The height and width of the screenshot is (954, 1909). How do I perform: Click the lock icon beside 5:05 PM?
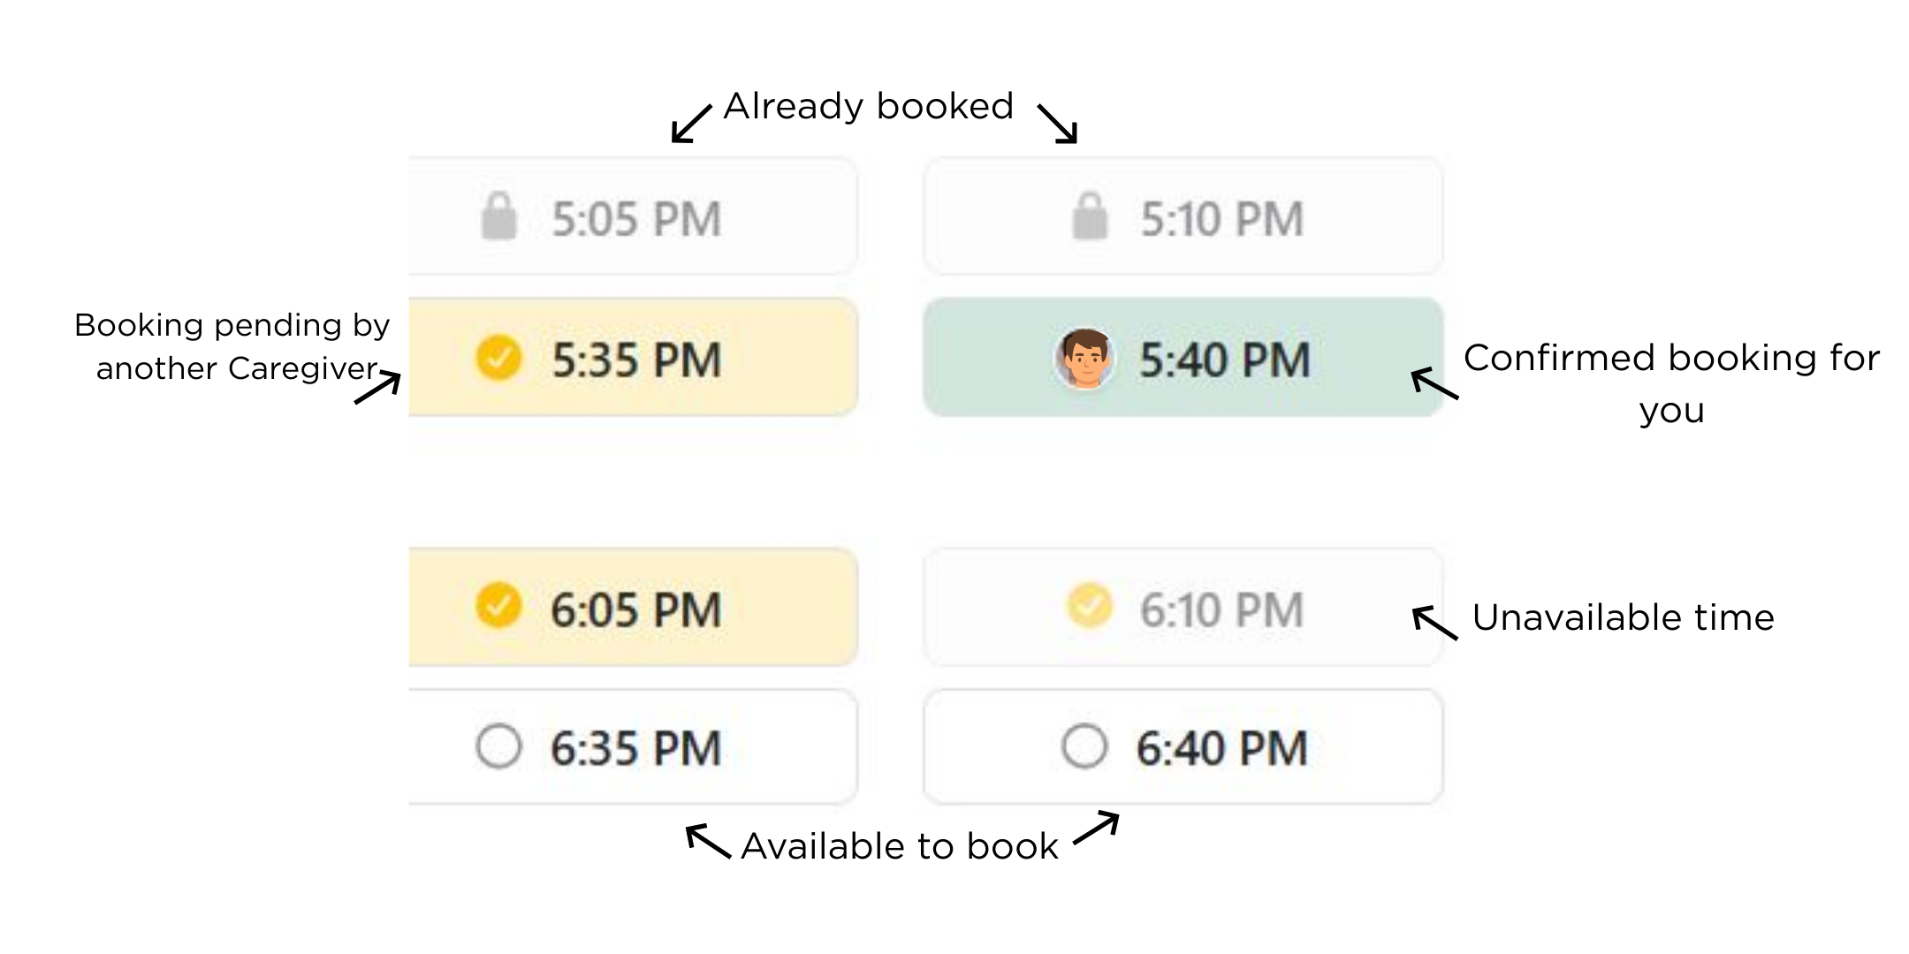[x=498, y=216]
